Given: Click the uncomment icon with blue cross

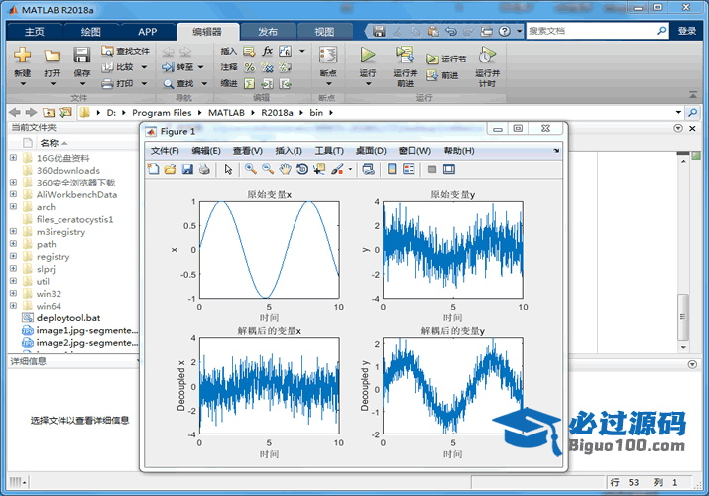Looking at the screenshot, I should click(x=268, y=67).
